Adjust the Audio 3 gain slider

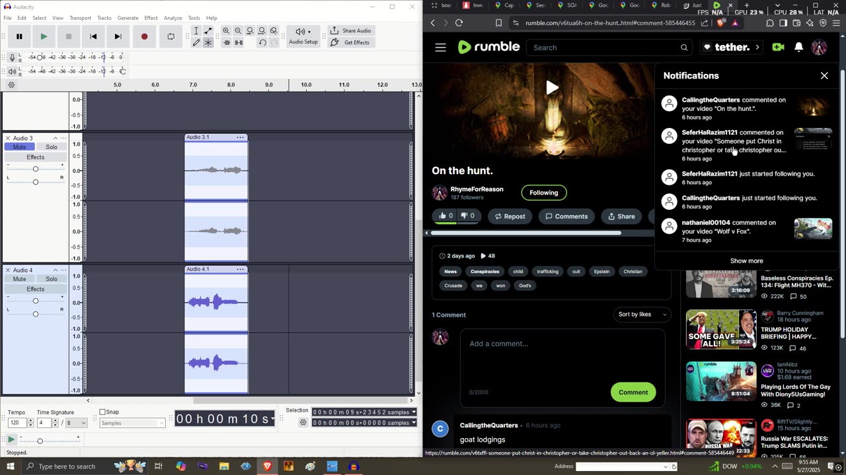(36, 169)
